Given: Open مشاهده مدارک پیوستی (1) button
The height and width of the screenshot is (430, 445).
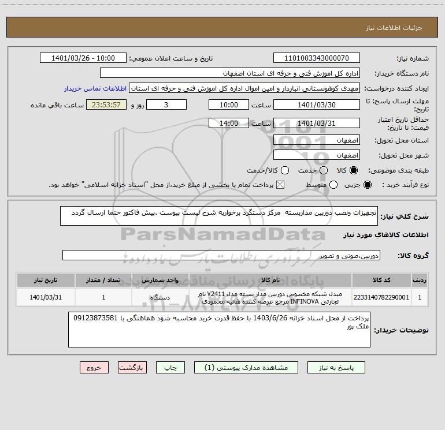Looking at the screenshot, I should (246, 368).
